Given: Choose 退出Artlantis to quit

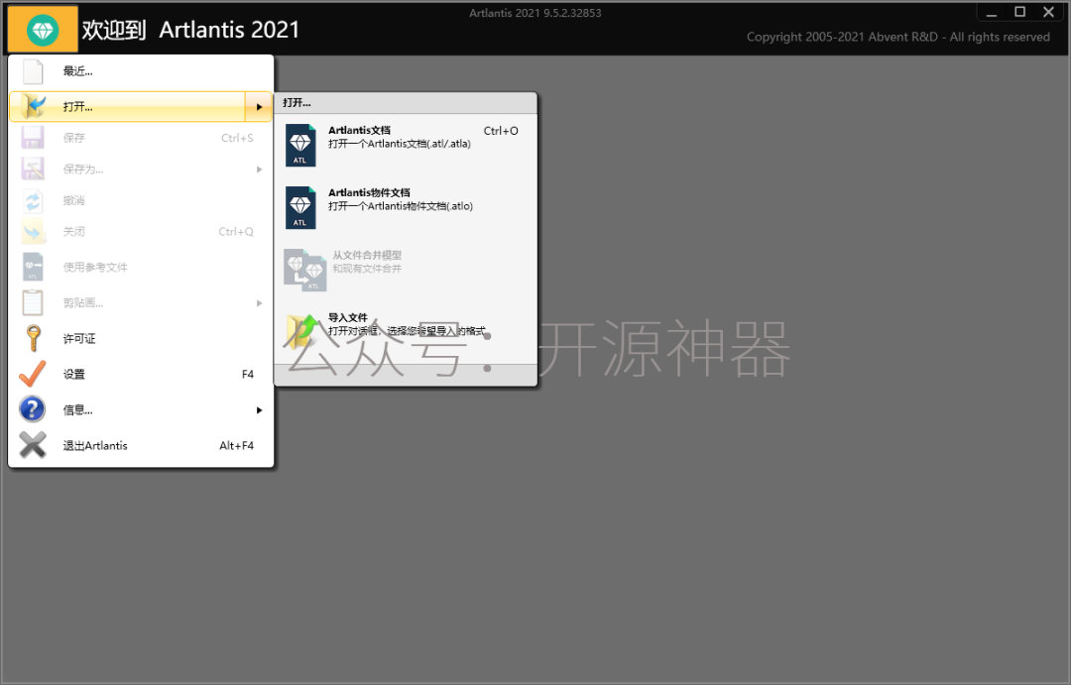Looking at the screenshot, I should point(141,445).
